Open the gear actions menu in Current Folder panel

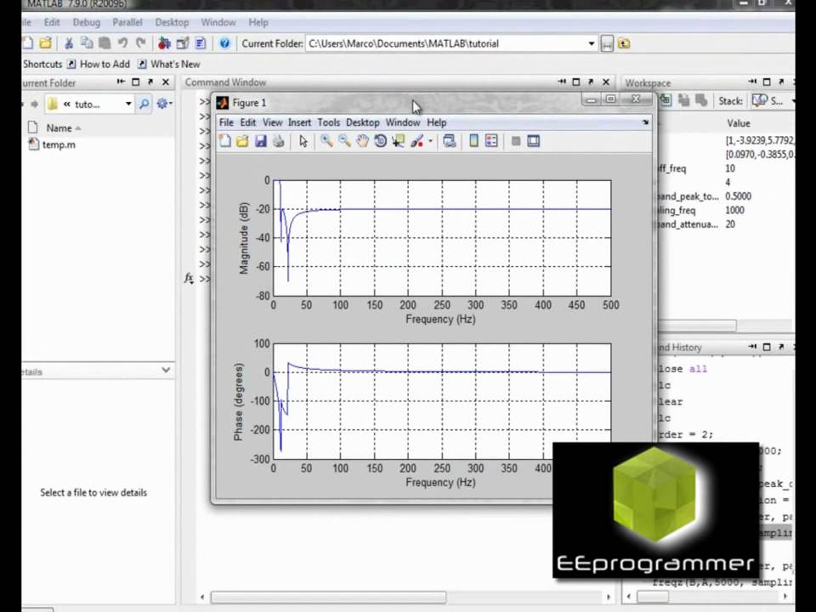[x=164, y=104]
